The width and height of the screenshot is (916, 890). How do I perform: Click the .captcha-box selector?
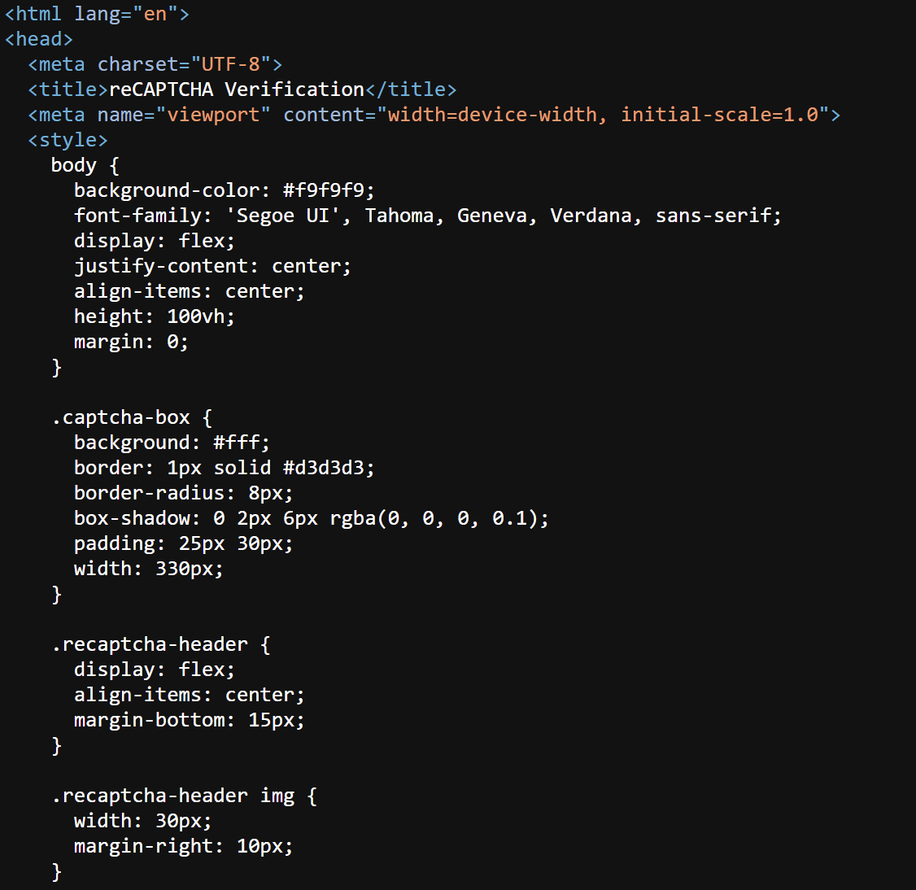[122, 417]
